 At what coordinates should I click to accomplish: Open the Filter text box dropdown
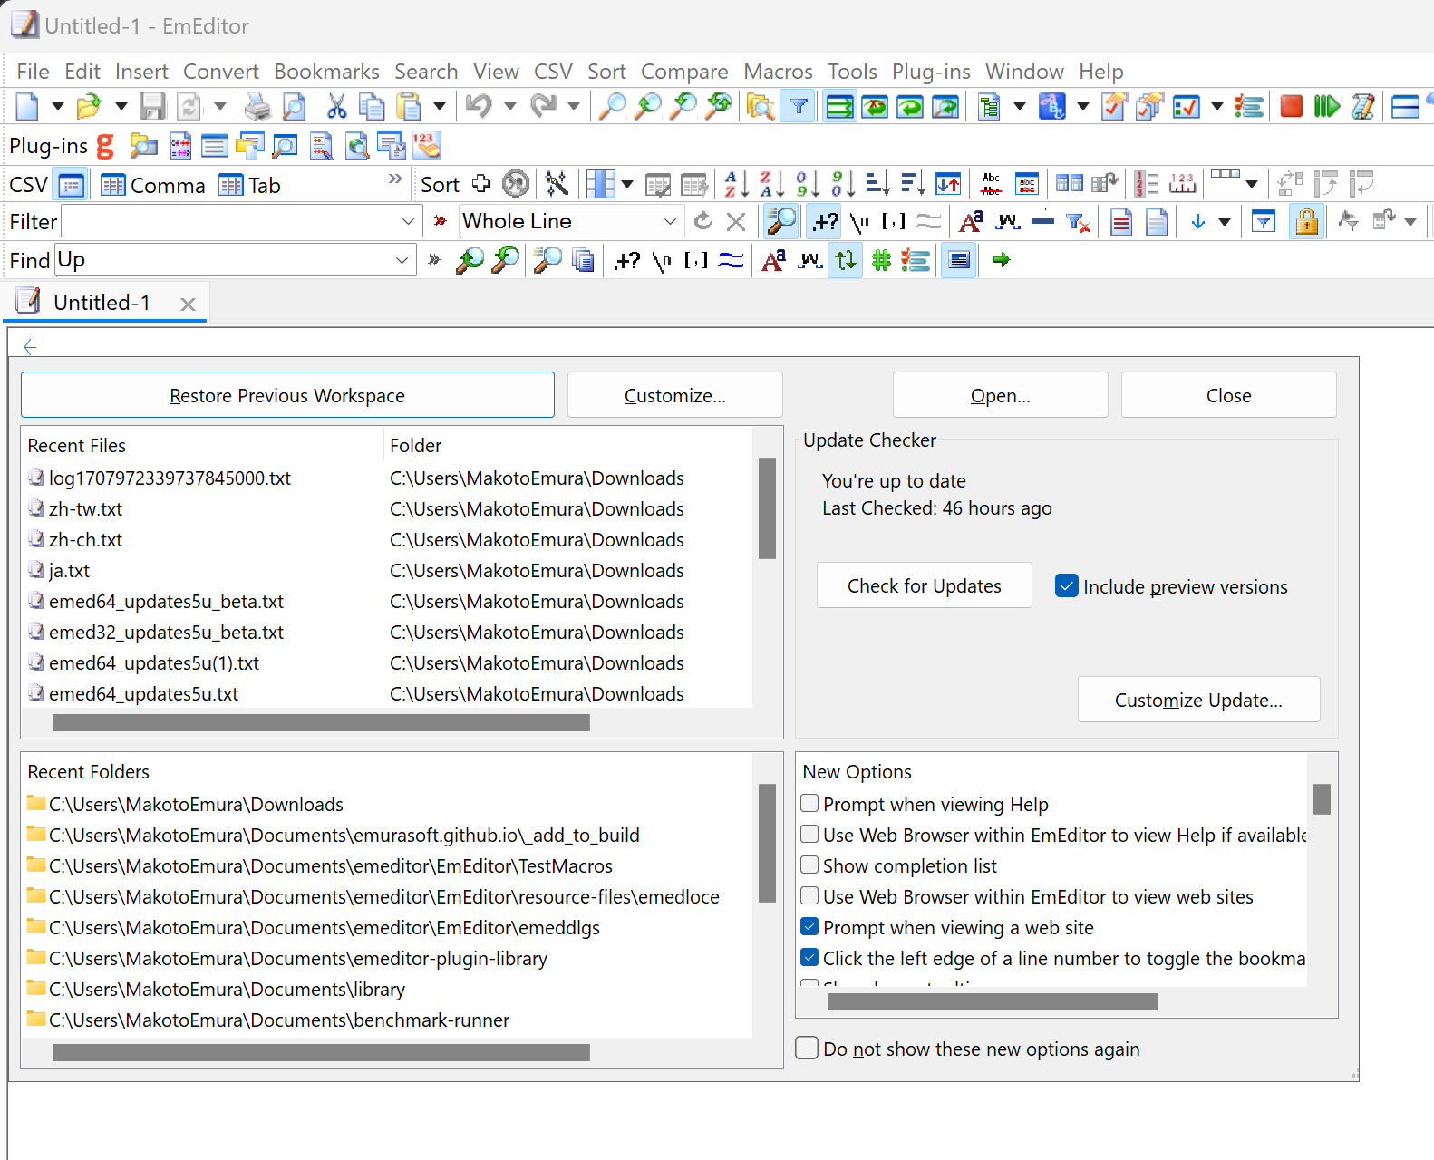(408, 221)
